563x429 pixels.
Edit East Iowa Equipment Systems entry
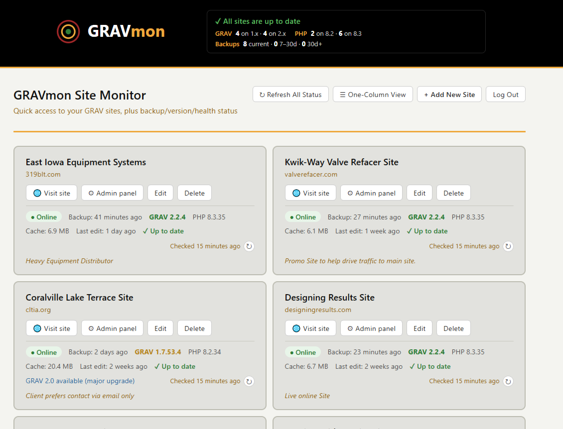(x=160, y=193)
